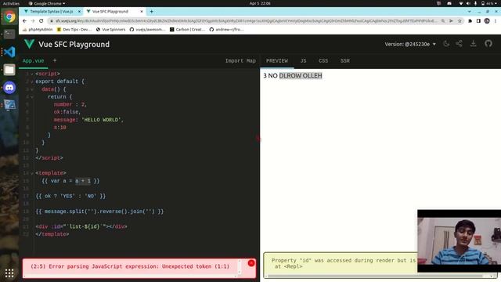Switch to Template Syntax | Vue.js browser tab
Image resolution: width=501 pixels, height=282 pixels.
[51, 12]
